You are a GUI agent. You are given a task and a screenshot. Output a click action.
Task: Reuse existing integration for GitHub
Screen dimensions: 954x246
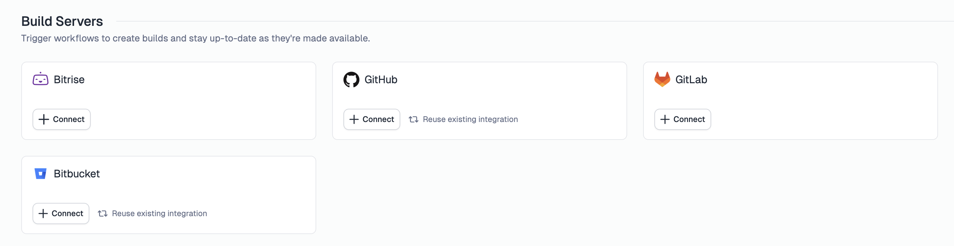point(463,119)
